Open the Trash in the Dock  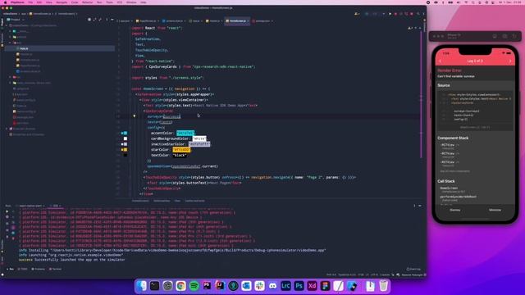tap(384, 286)
